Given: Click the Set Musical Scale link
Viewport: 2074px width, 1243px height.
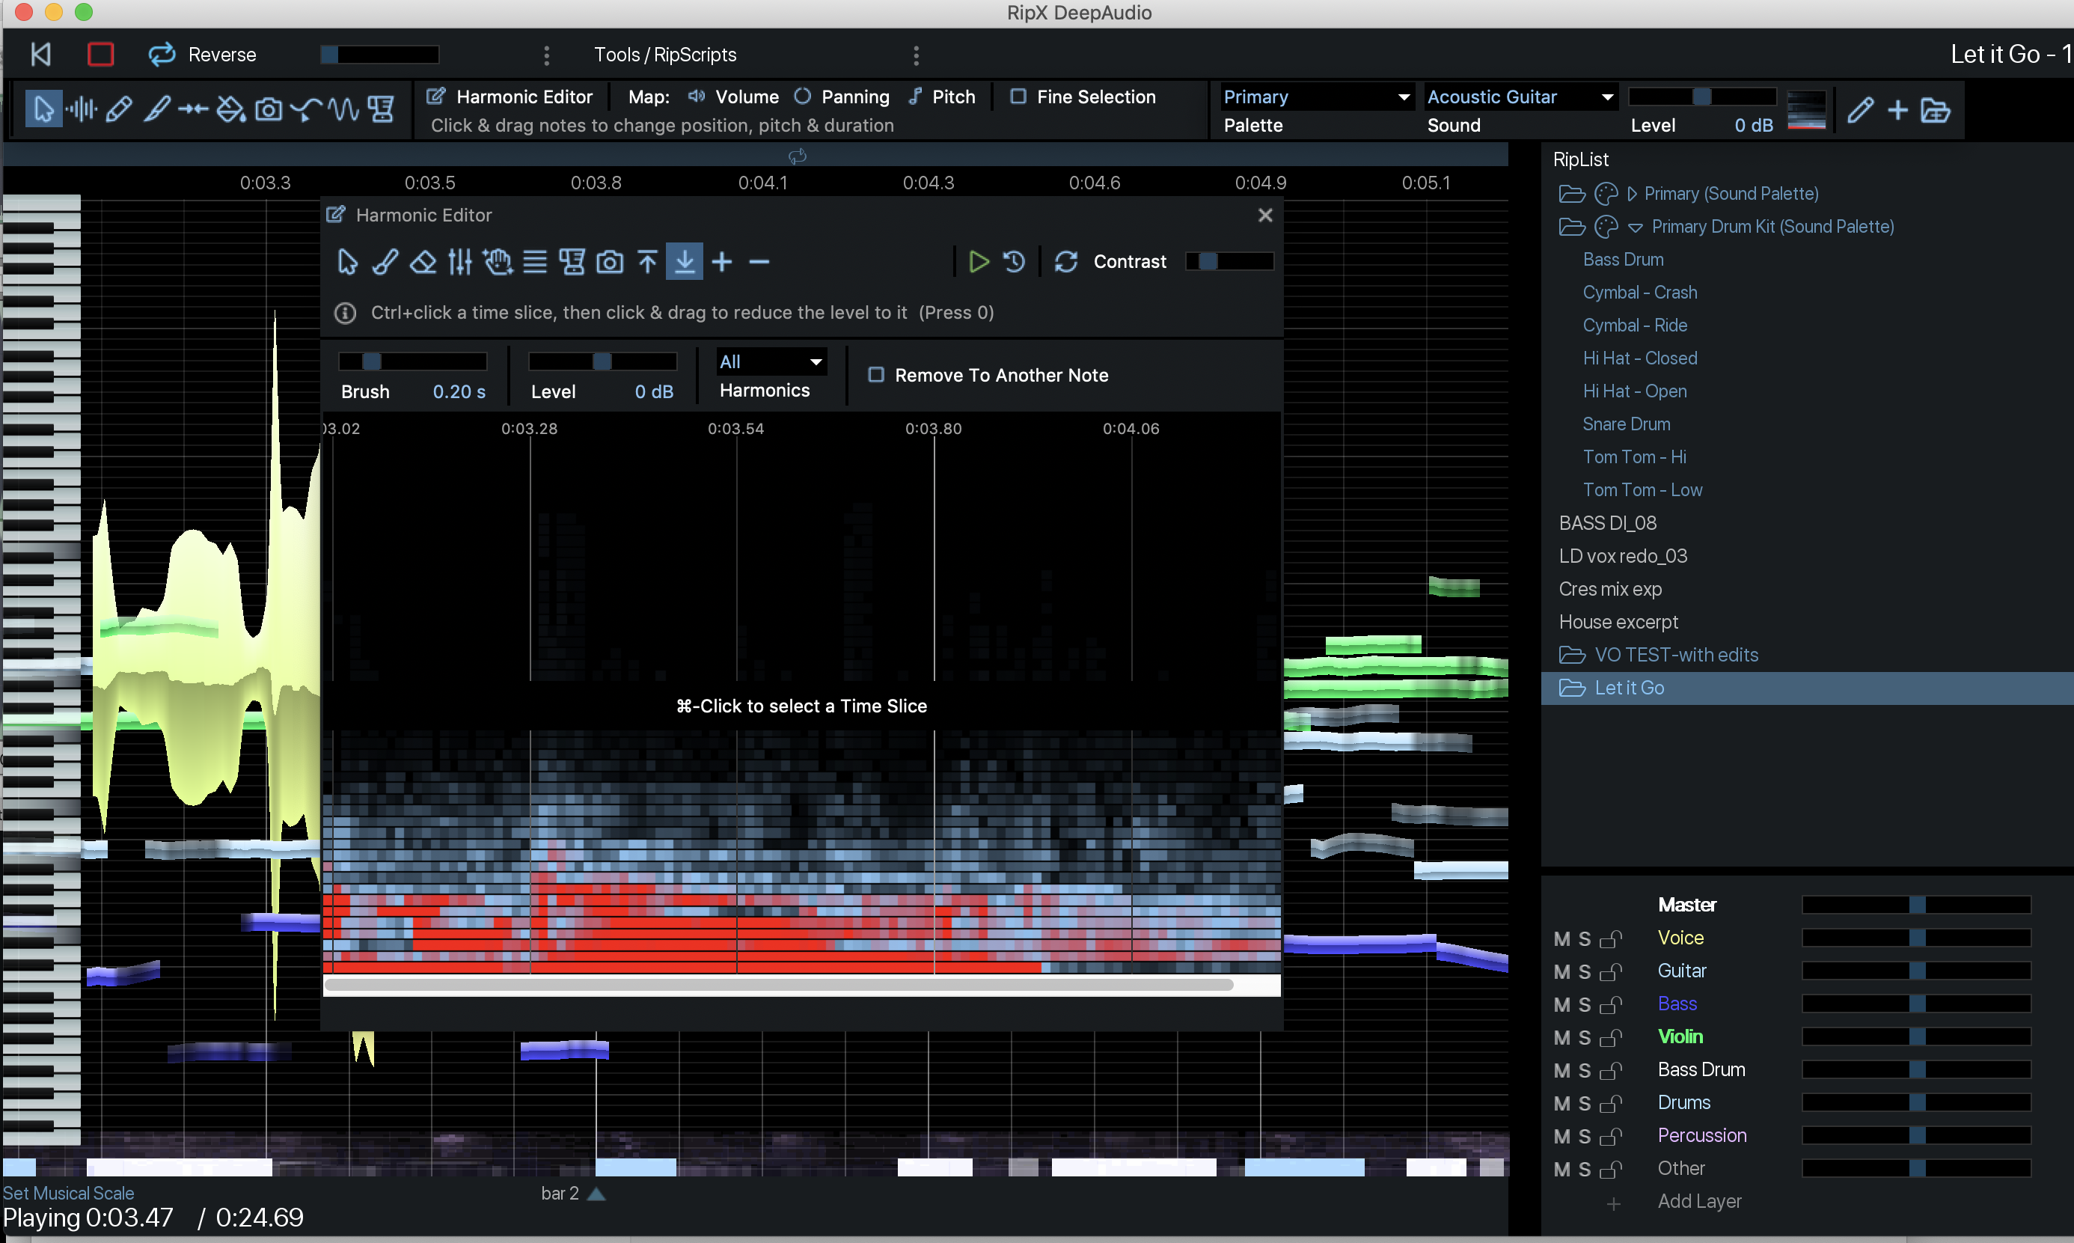Looking at the screenshot, I should click(x=69, y=1193).
